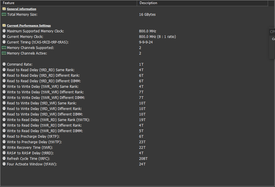Click the Description column header
The image size is (275, 187).
tap(202, 3)
